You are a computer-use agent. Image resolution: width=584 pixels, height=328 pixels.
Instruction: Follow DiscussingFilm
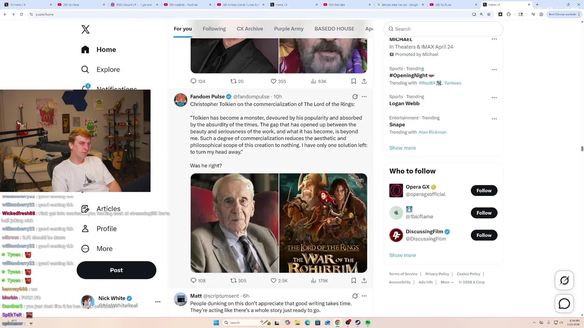coord(484,235)
